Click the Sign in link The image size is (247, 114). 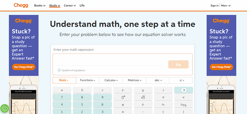coord(215,6)
